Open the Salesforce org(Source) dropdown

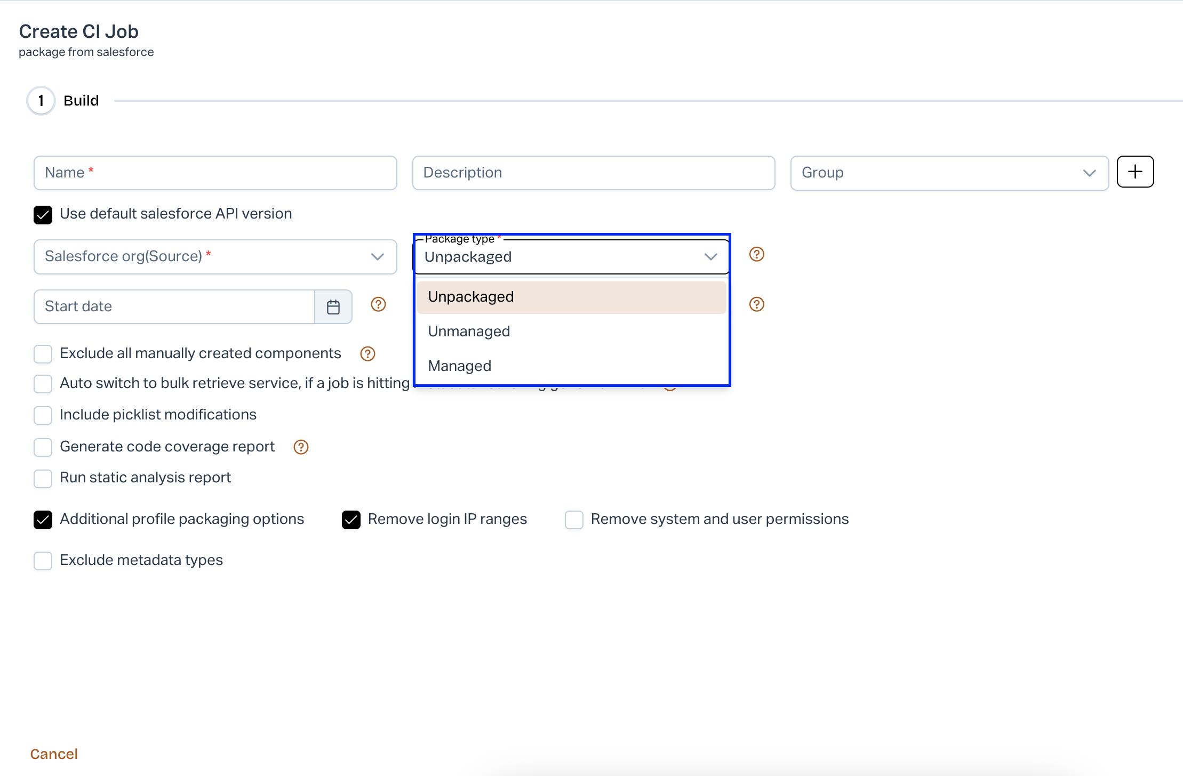pyautogui.click(x=215, y=257)
